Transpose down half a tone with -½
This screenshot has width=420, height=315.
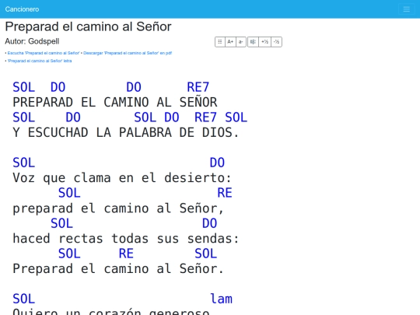pyautogui.click(x=276, y=42)
